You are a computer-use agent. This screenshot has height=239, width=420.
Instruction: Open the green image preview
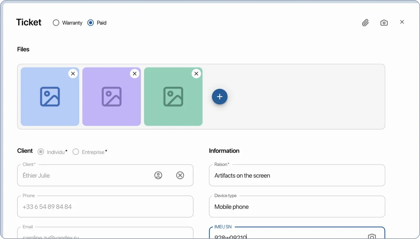tap(173, 96)
